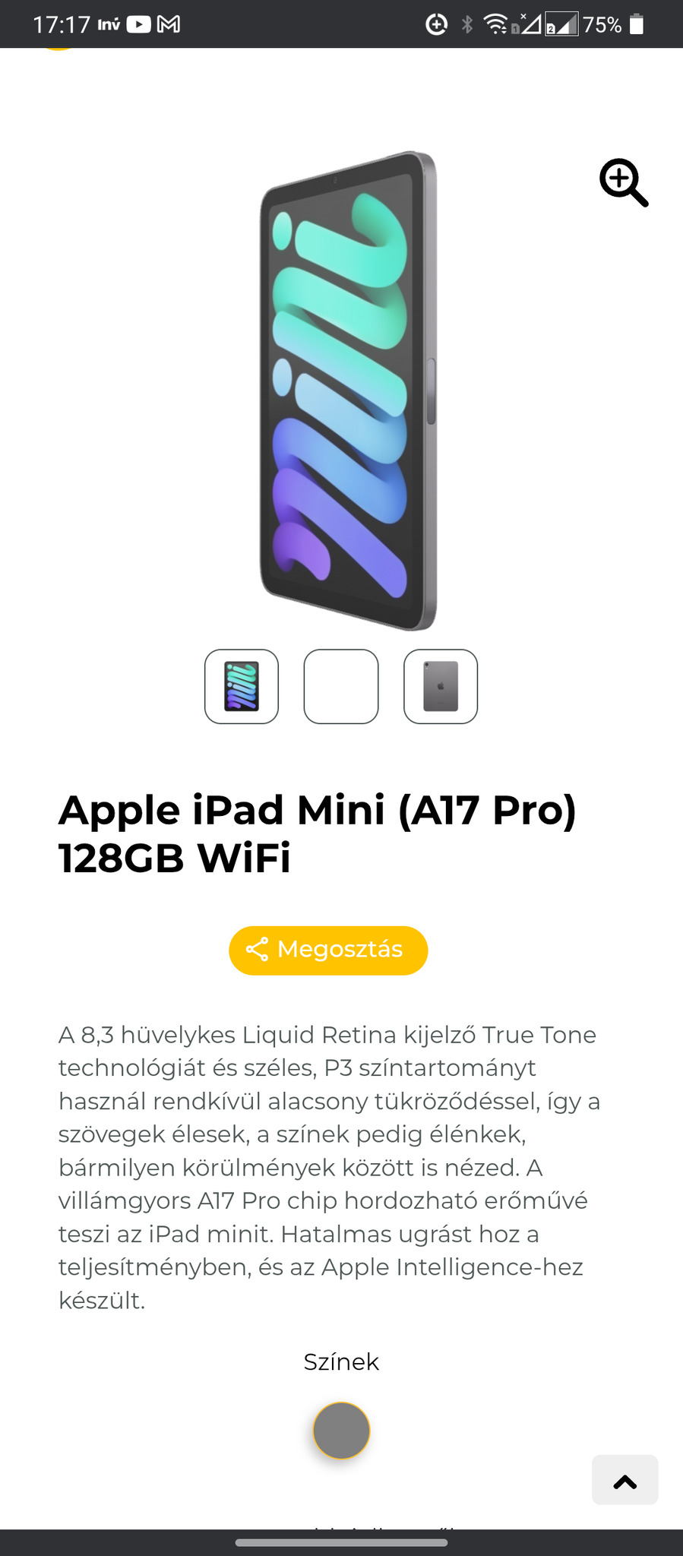
Task: Tap the Megosztás share button
Action: 328,950
